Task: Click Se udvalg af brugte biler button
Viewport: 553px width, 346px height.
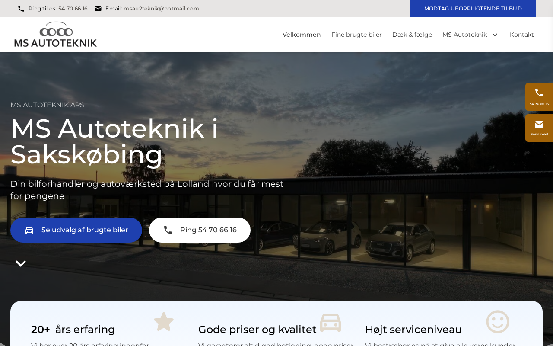Action: click(76, 230)
